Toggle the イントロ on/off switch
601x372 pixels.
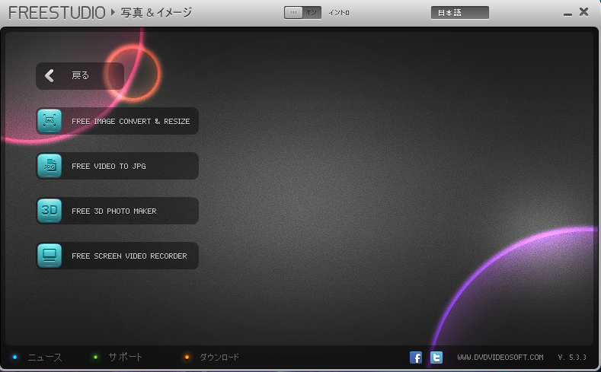coord(302,13)
